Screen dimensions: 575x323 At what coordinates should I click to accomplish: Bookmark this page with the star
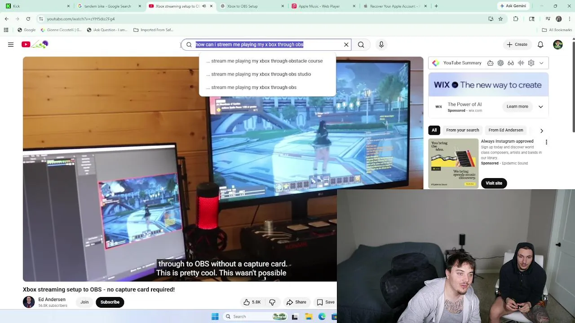500,19
